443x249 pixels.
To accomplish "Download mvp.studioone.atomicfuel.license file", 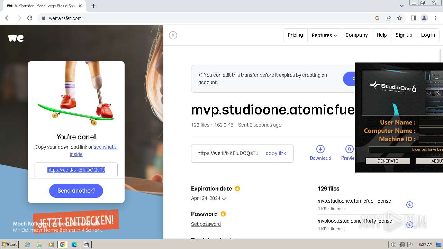I will pyautogui.click(x=410, y=205).
